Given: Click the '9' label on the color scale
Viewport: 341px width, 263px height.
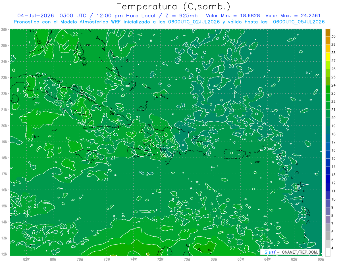Looking at the screenshot, I should 333,207.
